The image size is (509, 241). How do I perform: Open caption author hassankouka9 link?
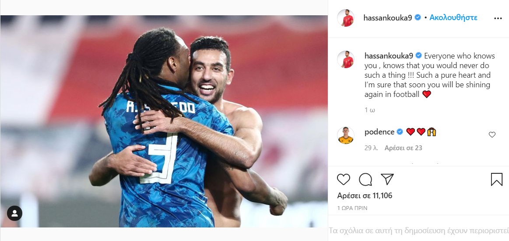tap(389, 56)
